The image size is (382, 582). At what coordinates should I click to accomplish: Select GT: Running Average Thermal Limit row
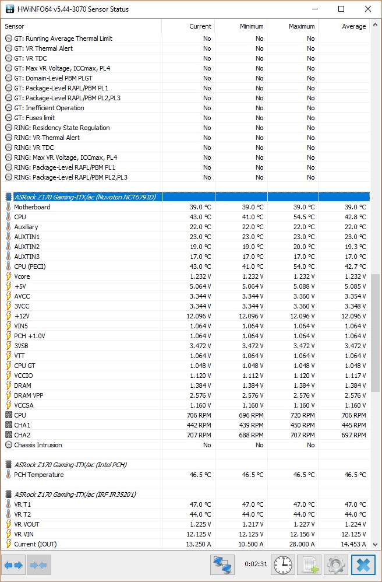pos(186,38)
